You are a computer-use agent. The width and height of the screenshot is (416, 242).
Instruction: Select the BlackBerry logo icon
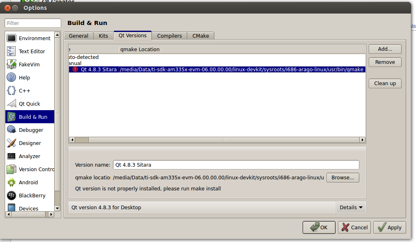tap(11, 195)
